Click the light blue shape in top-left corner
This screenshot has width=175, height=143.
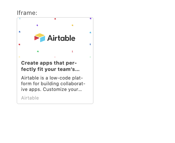pyautogui.click(x=20, y=19)
